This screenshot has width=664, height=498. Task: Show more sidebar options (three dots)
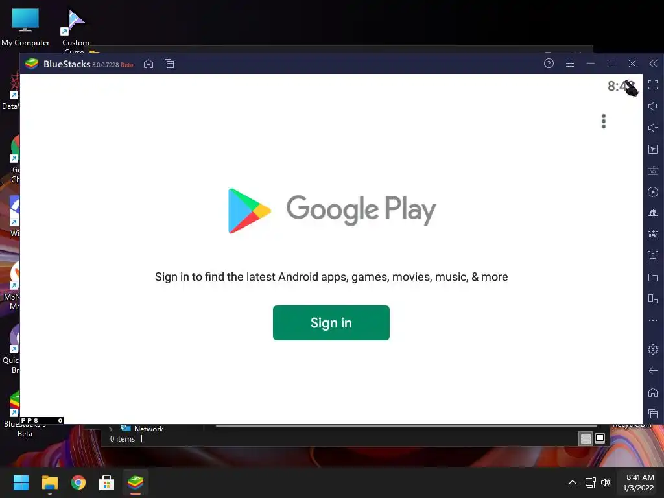click(x=653, y=320)
